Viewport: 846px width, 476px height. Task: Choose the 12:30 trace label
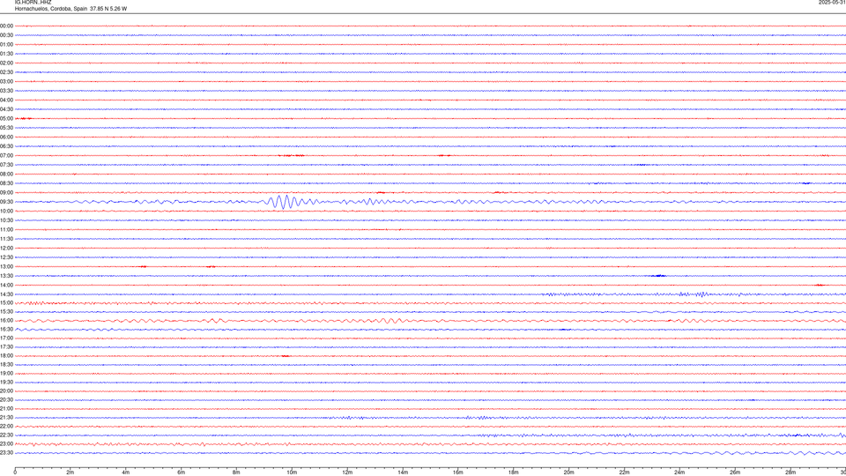pos(6,257)
